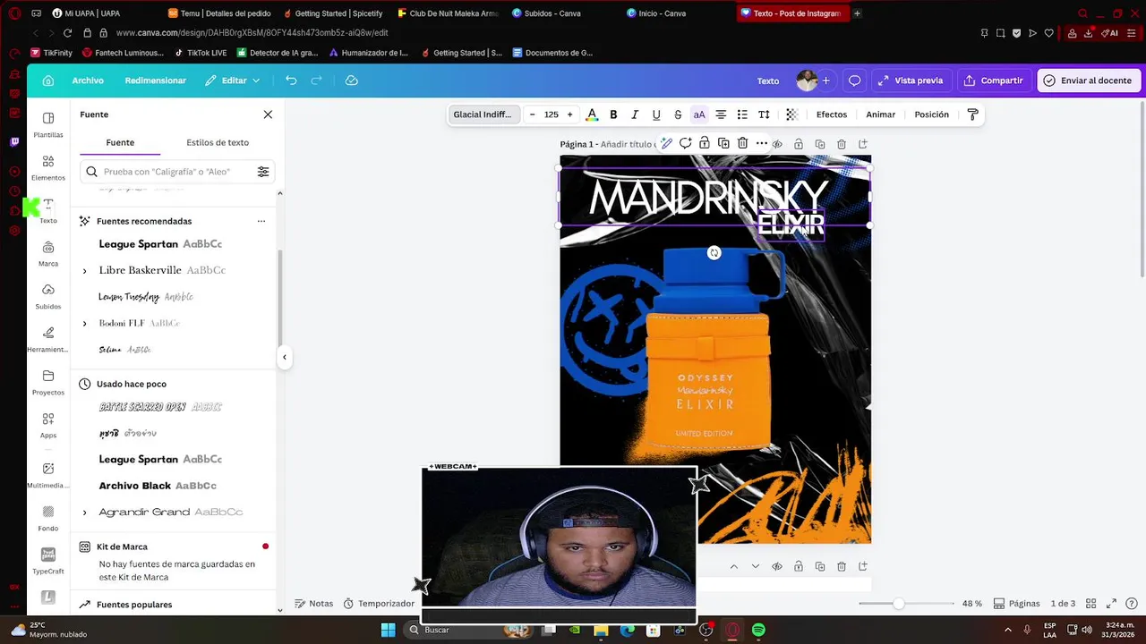Open Posición panel
This screenshot has height=644, width=1146.
point(932,114)
